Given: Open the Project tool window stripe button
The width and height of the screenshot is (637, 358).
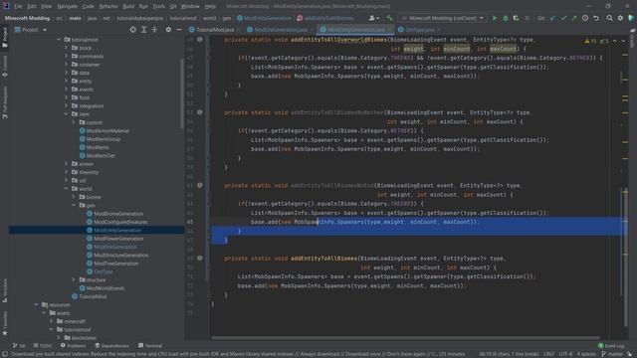Looking at the screenshot, I should [x=5, y=38].
